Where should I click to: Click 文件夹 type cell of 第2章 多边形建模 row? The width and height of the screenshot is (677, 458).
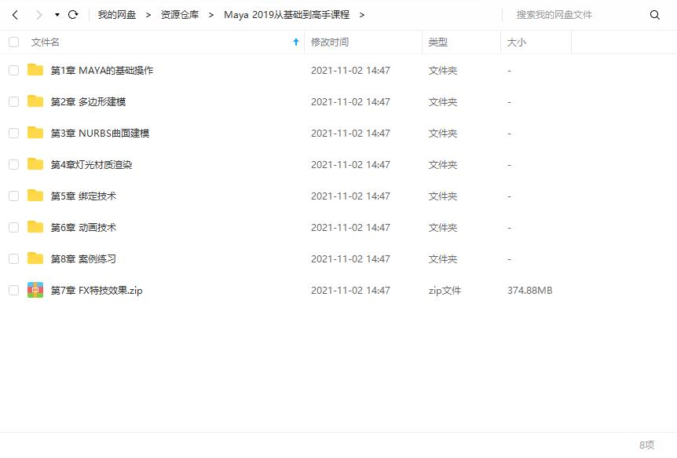[x=442, y=102]
